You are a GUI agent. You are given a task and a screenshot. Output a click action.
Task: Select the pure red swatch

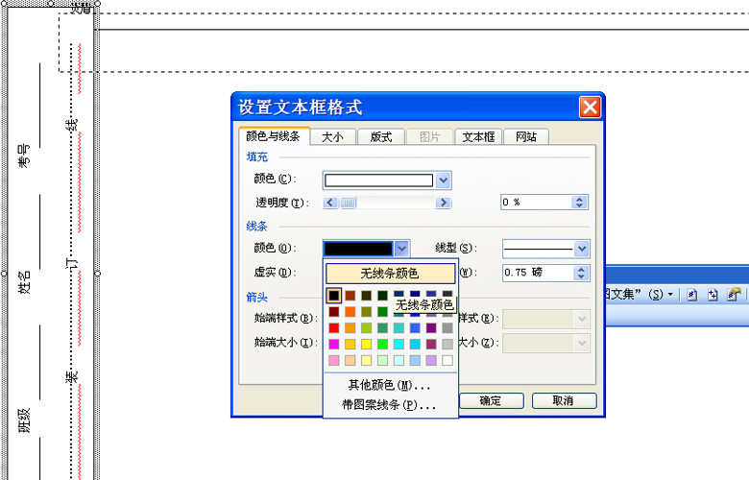[334, 328]
